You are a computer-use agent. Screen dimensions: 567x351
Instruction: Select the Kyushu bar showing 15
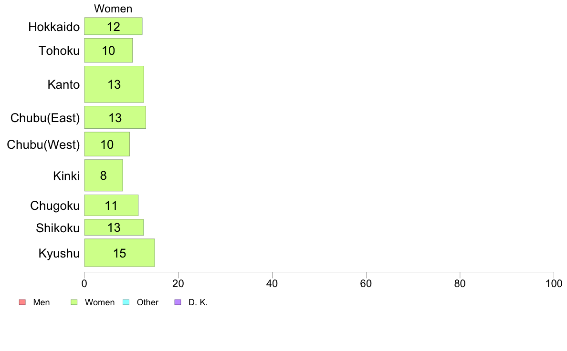click(x=119, y=253)
